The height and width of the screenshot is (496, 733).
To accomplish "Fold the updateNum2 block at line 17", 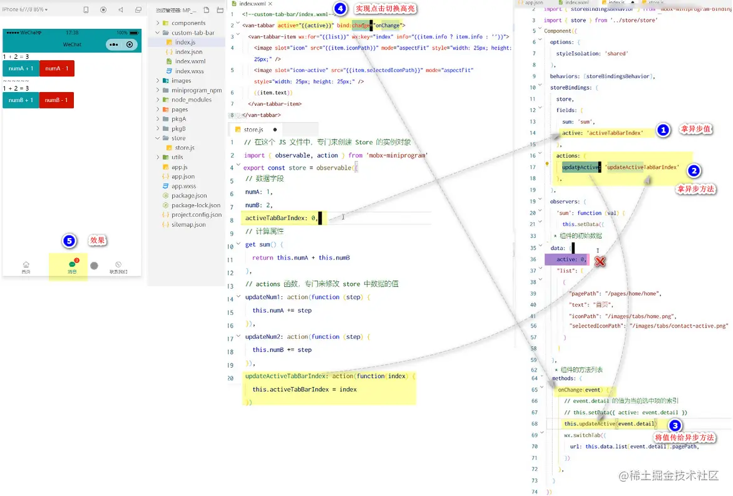I will pyautogui.click(x=238, y=336).
